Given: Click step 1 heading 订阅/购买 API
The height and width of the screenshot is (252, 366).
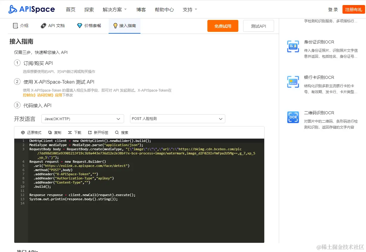Looking at the screenshot, I should pos(38,63).
